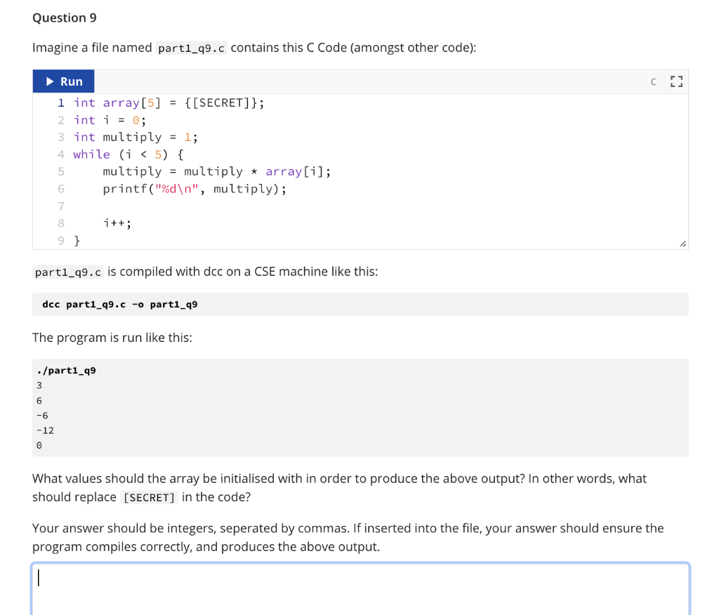Select the output value -12 in terminal block
This screenshot has width=719, height=615.
pos(44,430)
